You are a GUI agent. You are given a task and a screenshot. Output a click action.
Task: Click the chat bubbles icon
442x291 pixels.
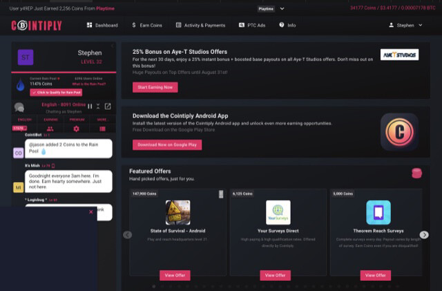coord(19,107)
